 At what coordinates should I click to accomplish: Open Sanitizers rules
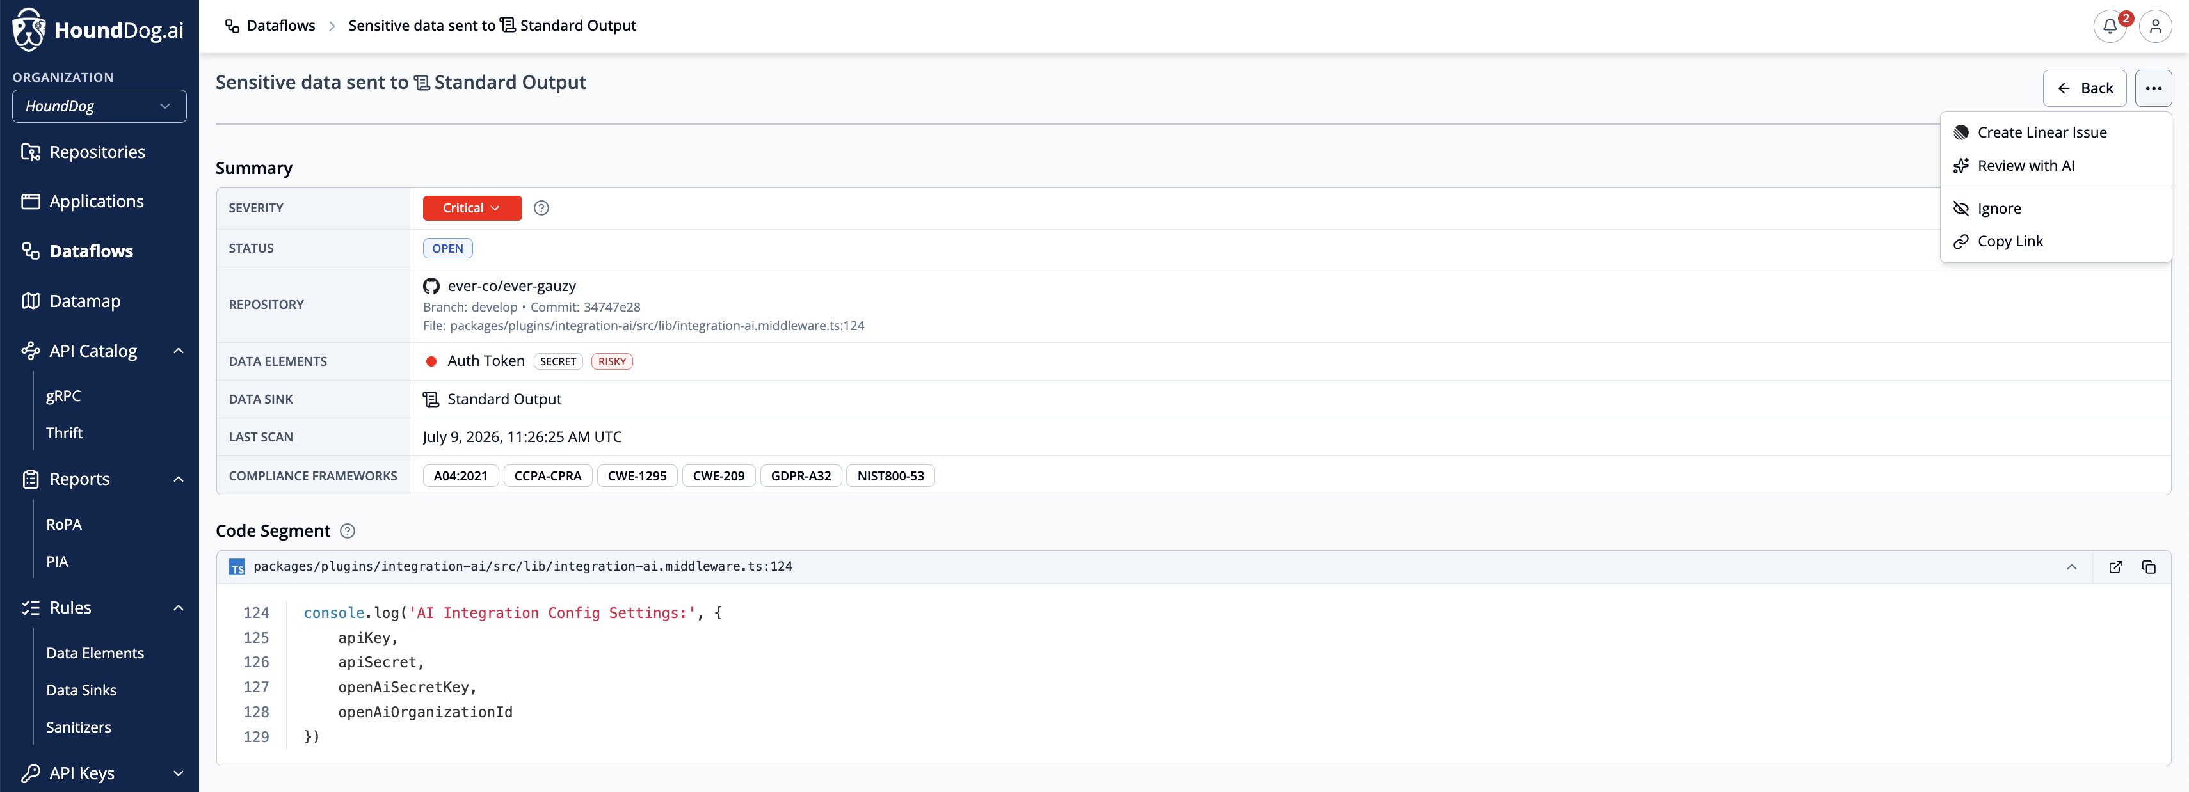click(79, 727)
